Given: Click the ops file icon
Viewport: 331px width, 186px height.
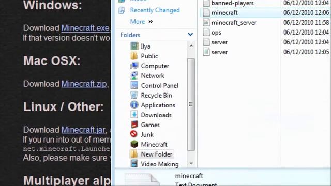Looking at the screenshot, I should 206,32.
